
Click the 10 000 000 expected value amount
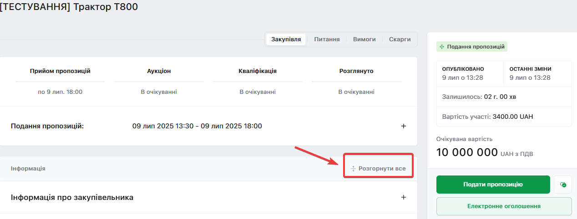(467, 152)
